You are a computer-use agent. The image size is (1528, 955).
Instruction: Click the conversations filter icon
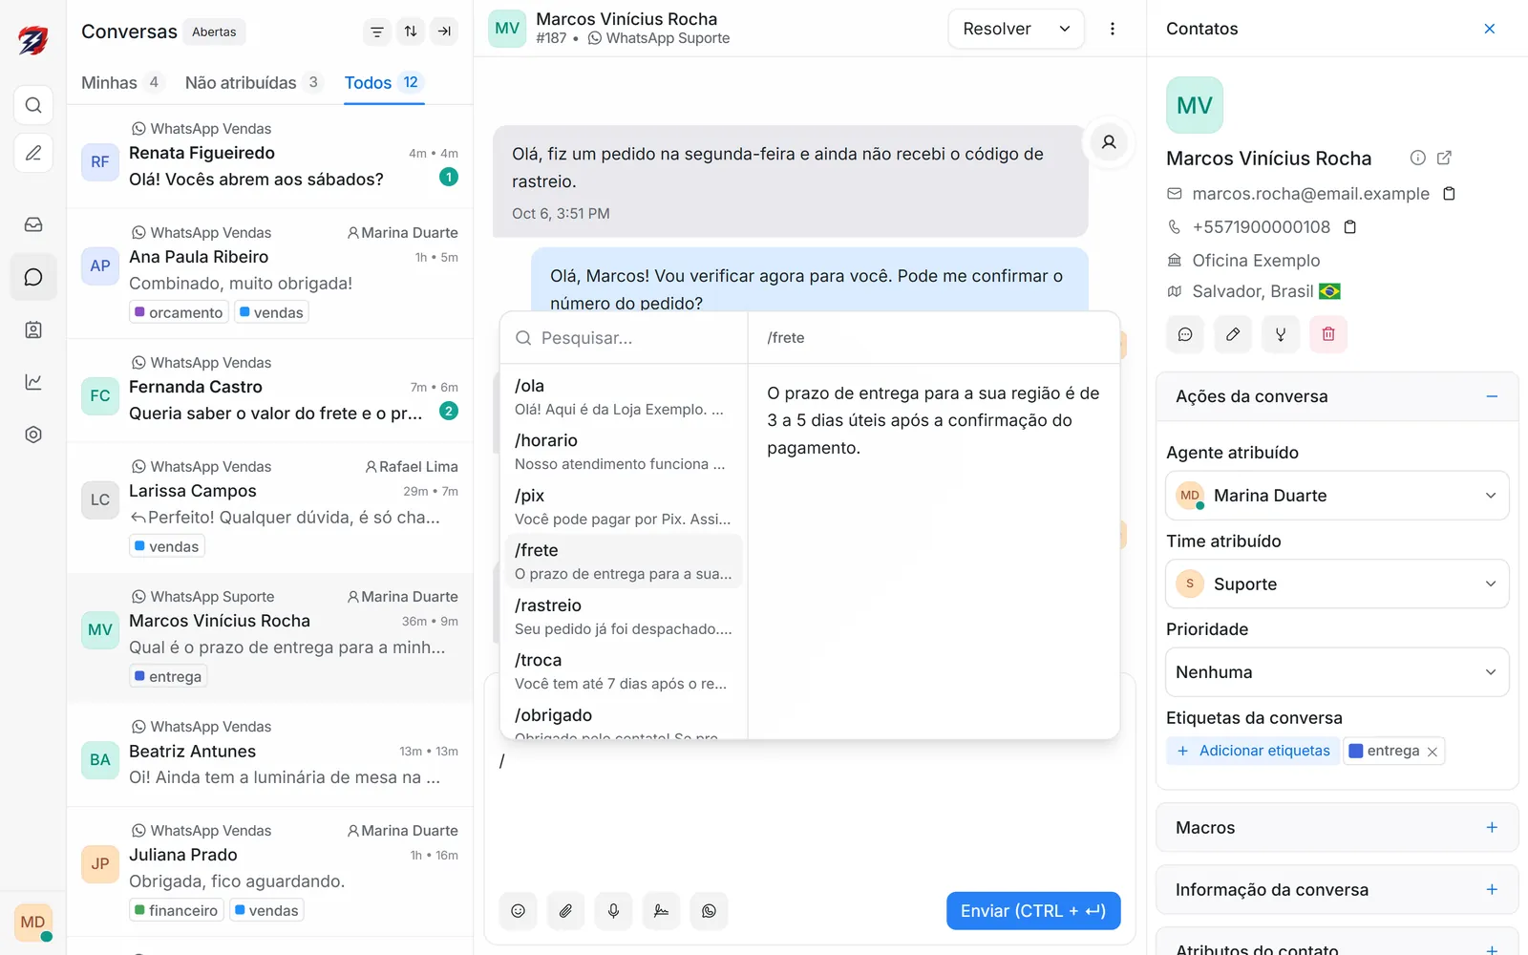click(377, 32)
